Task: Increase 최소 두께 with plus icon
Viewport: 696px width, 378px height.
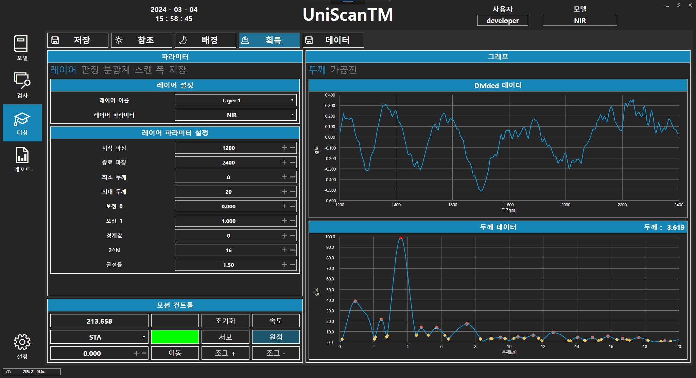Action: [x=285, y=177]
